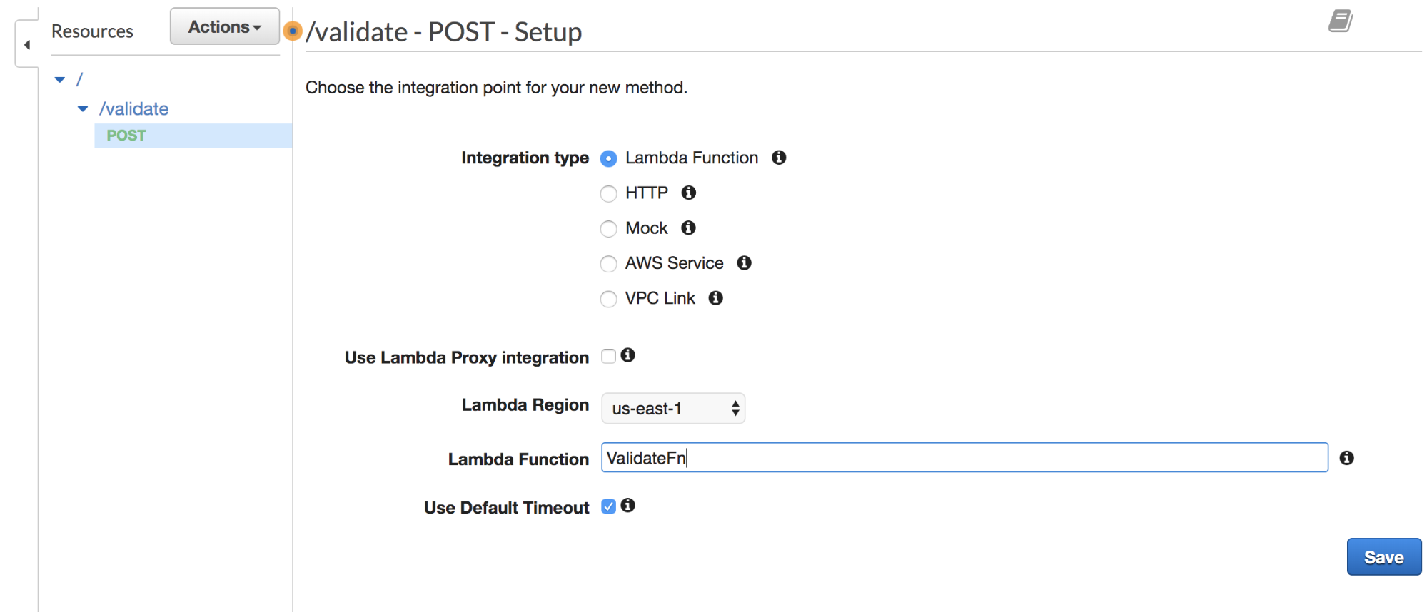Select the Mock integration type
Image resolution: width=1427 pixels, height=612 pixels.
[x=609, y=229]
